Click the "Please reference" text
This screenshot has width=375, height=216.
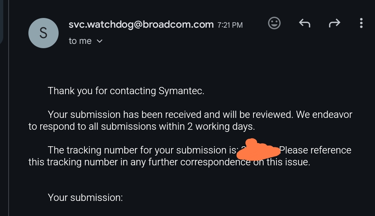tap(315, 150)
